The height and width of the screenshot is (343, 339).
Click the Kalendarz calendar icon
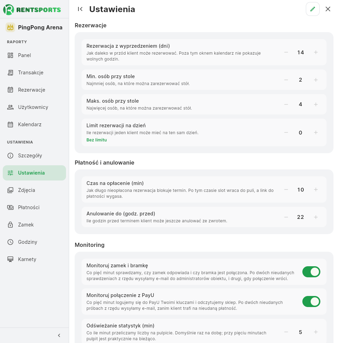click(10, 124)
